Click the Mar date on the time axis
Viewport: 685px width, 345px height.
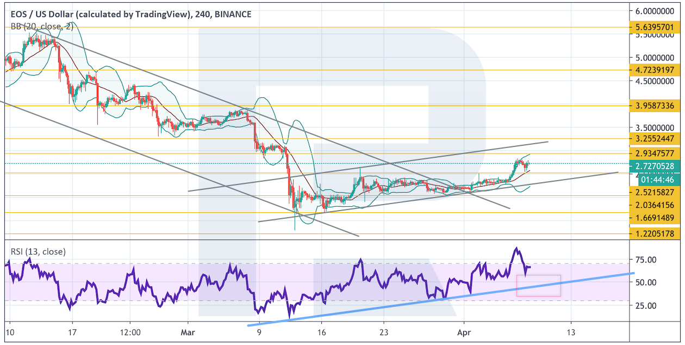click(188, 331)
